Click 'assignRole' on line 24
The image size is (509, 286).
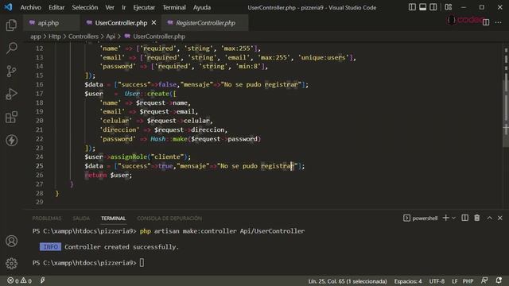click(129, 157)
